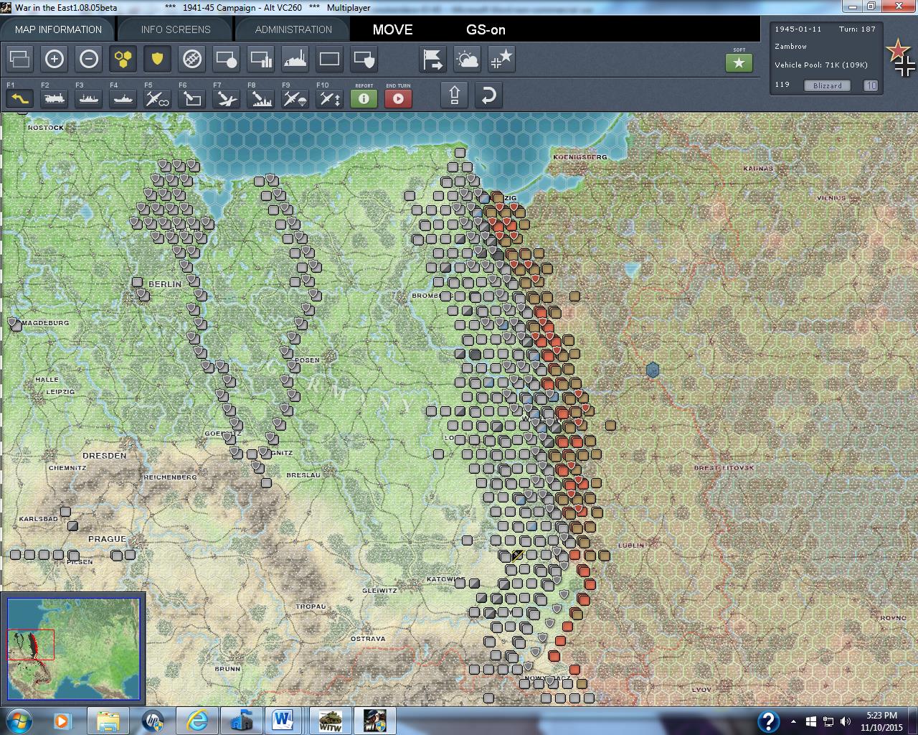The width and height of the screenshot is (918, 735).
Task: Click the minimap overview thumbnail
Action: 74,648
